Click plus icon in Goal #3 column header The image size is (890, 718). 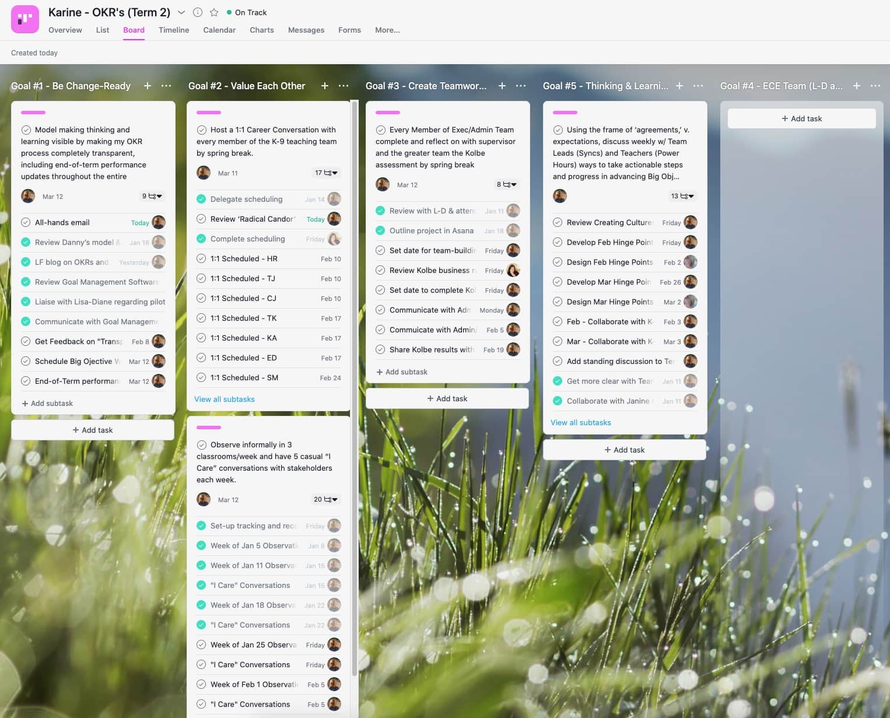(x=502, y=86)
